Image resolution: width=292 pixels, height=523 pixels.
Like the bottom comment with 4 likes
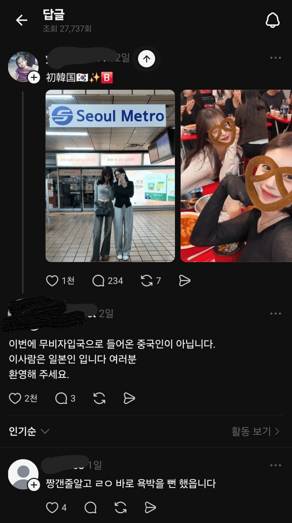point(52,508)
